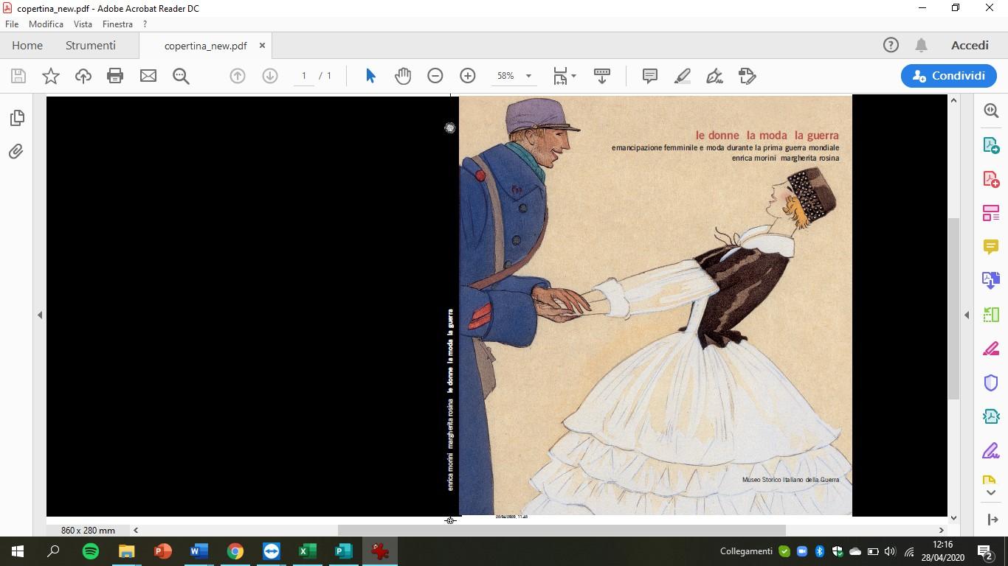Open the Organize Pages tool in right pane
The height and width of the screenshot is (566, 1008).
point(991,315)
